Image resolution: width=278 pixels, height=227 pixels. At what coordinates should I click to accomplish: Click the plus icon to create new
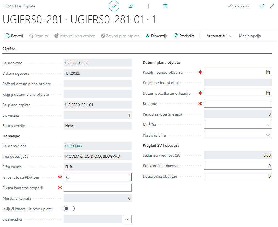(148, 6)
